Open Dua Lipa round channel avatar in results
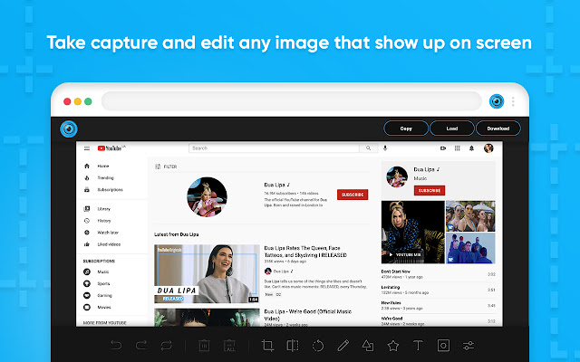Image resolution: width=580 pixels, height=362 pixels. click(207, 197)
